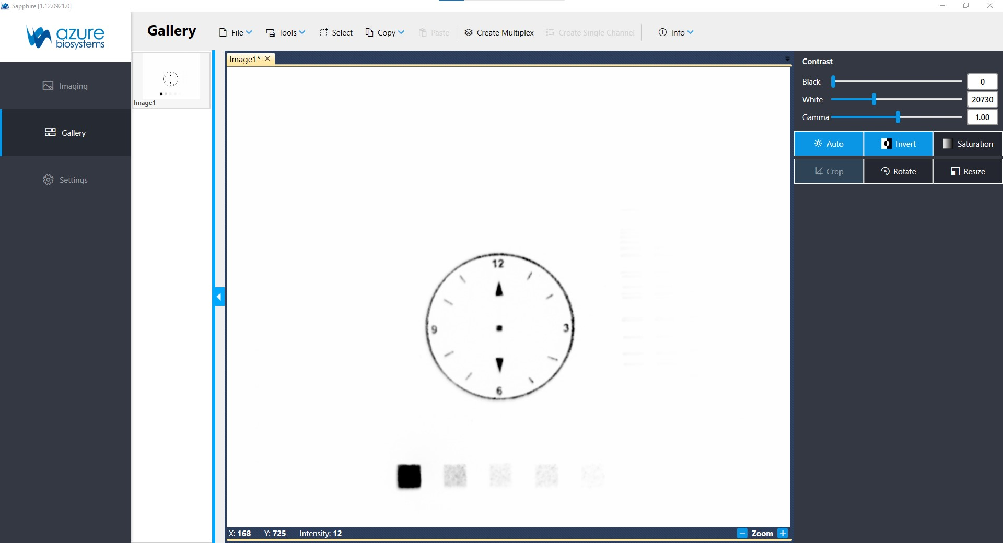Select the Image1 thumbnail in gallery
The height and width of the screenshot is (543, 1003).
[171, 80]
